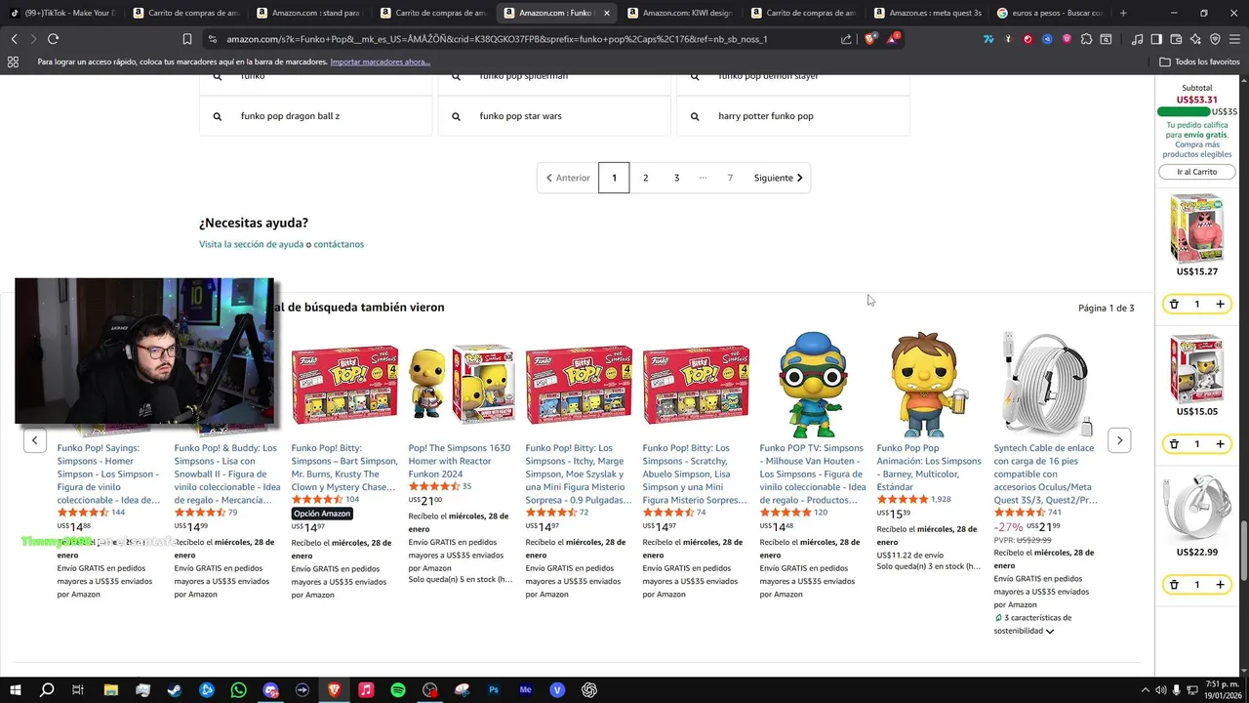Viewport: 1249px width, 703px height.
Task: Toggle the browser sidebar panel
Action: pos(1156,39)
